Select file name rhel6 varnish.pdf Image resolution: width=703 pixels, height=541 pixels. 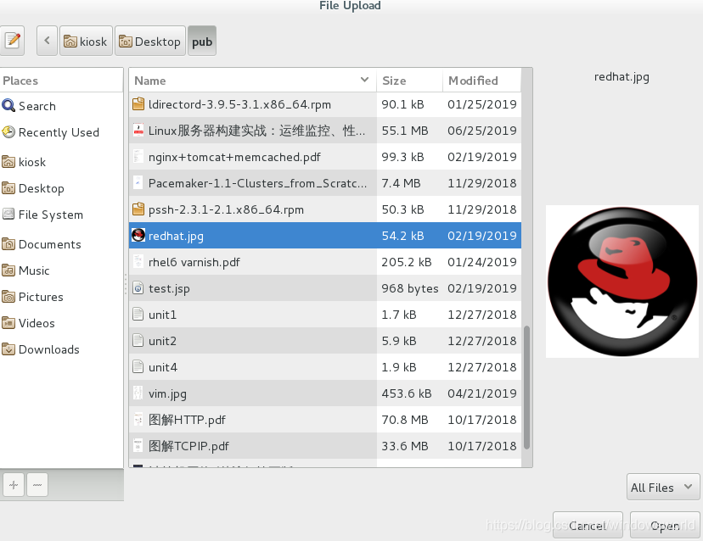coord(194,262)
